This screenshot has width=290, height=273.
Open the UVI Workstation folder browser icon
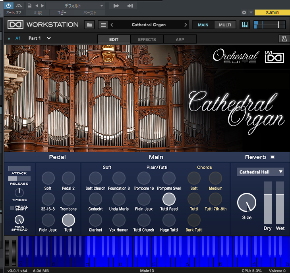click(89, 25)
